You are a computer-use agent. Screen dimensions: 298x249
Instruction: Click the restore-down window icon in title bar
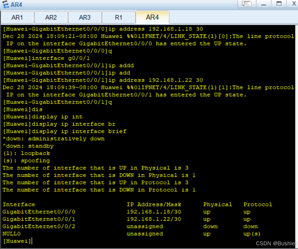click(x=247, y=4)
